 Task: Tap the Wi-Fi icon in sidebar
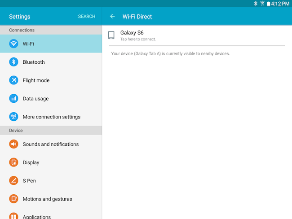13,44
